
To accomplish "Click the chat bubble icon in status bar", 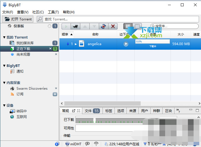I will (x=87, y=144).
